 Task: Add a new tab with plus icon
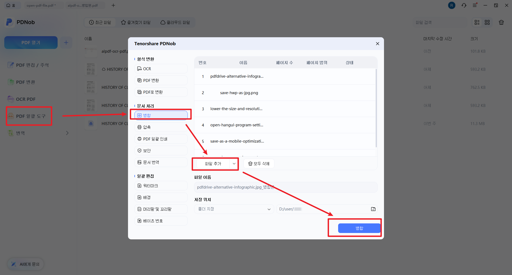click(113, 5)
